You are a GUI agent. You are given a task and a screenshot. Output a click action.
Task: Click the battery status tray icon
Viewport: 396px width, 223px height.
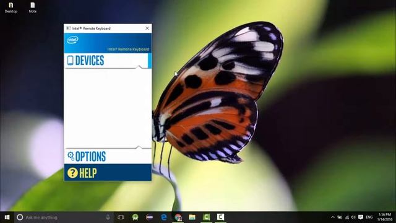tap(340, 217)
